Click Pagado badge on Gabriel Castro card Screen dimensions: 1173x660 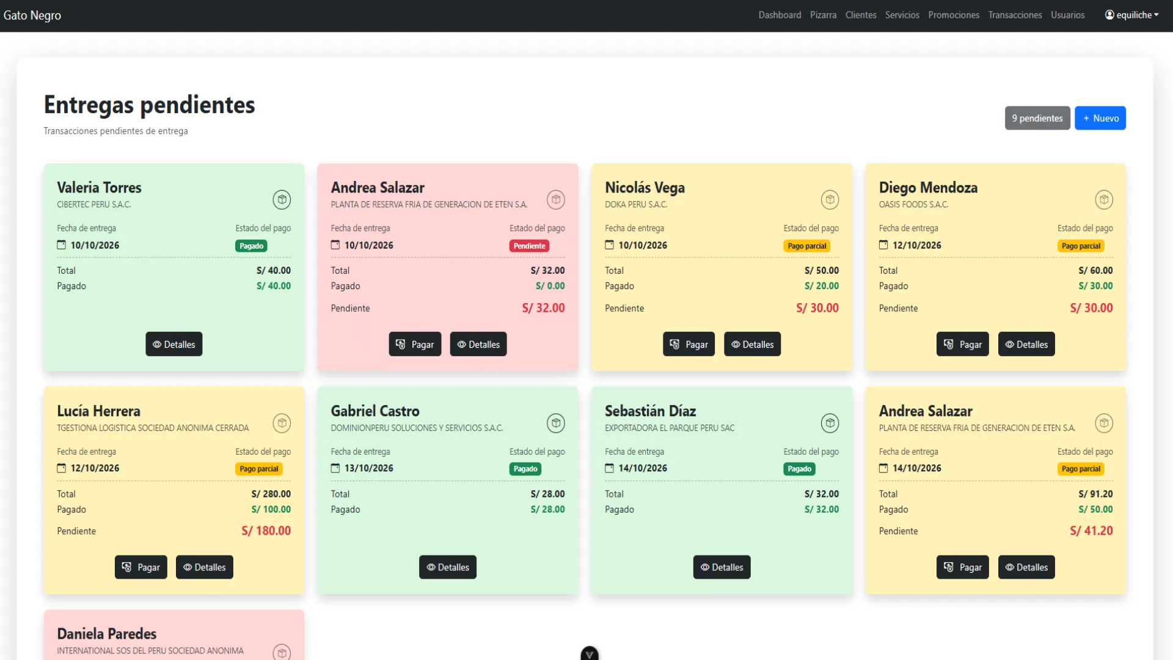[x=525, y=469]
